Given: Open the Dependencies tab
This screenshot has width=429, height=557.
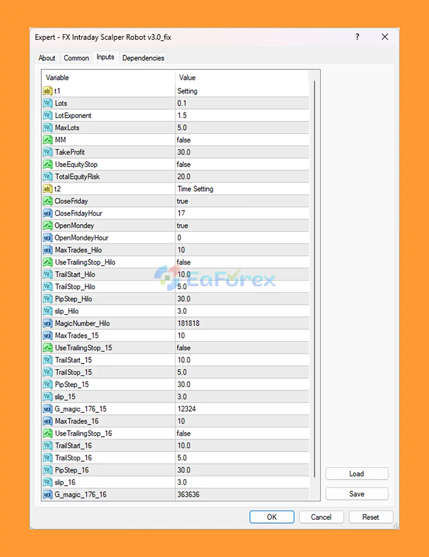Looking at the screenshot, I should 143,58.
